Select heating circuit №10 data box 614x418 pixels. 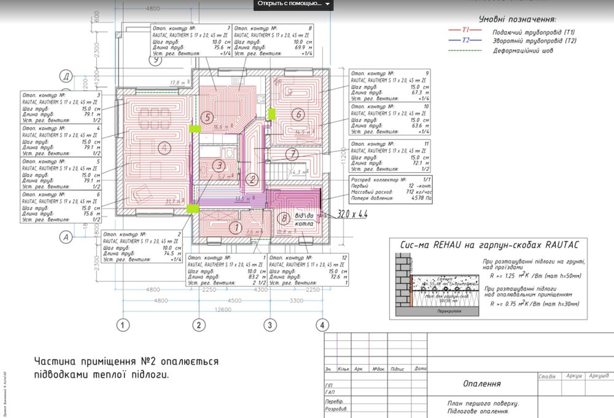(390, 119)
